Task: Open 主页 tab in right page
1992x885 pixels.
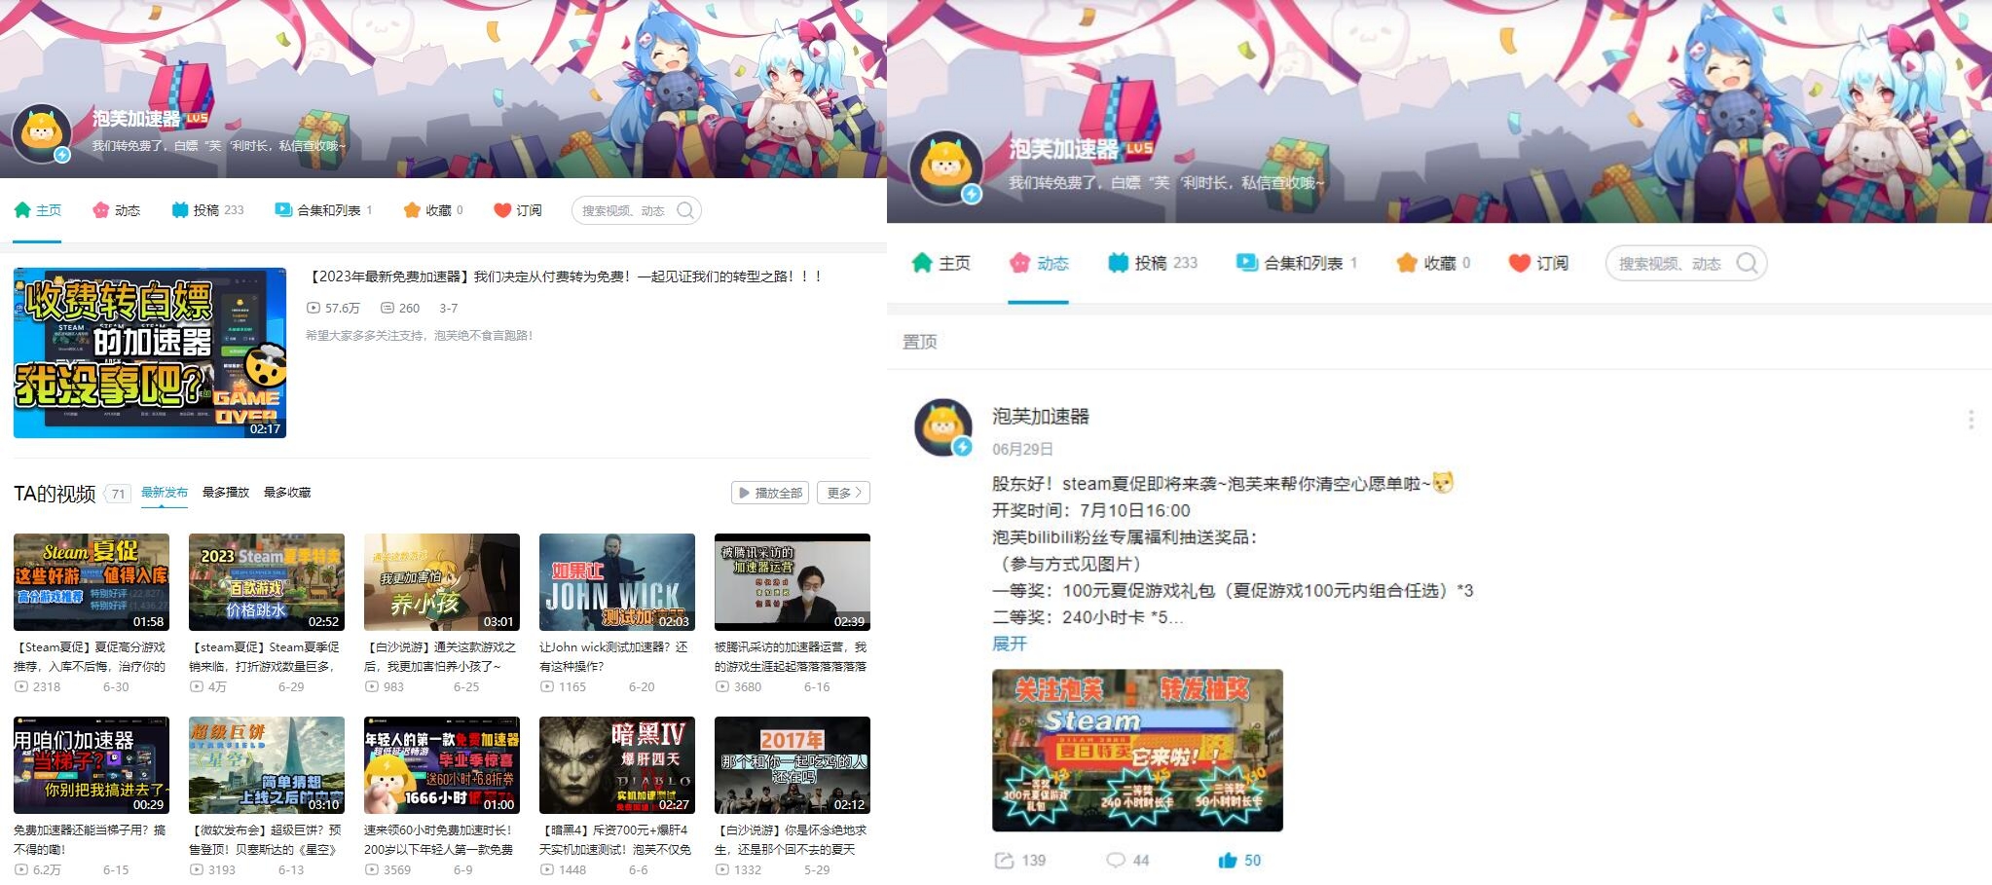Action: pyautogui.click(x=941, y=263)
